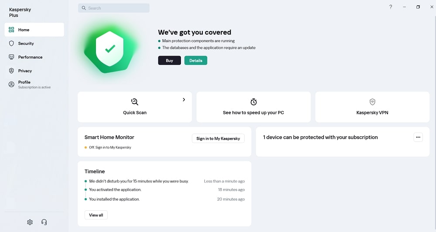The width and height of the screenshot is (436, 232).
Task: Click the stopwatch speed-up PC icon
Action: [253, 101]
